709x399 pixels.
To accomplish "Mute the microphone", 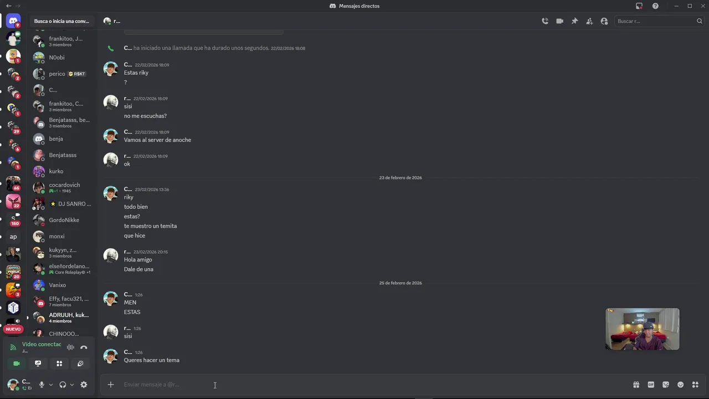I will 42,385.
